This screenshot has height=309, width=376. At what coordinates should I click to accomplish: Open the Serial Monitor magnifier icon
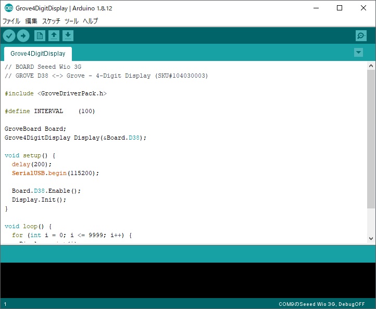click(361, 36)
